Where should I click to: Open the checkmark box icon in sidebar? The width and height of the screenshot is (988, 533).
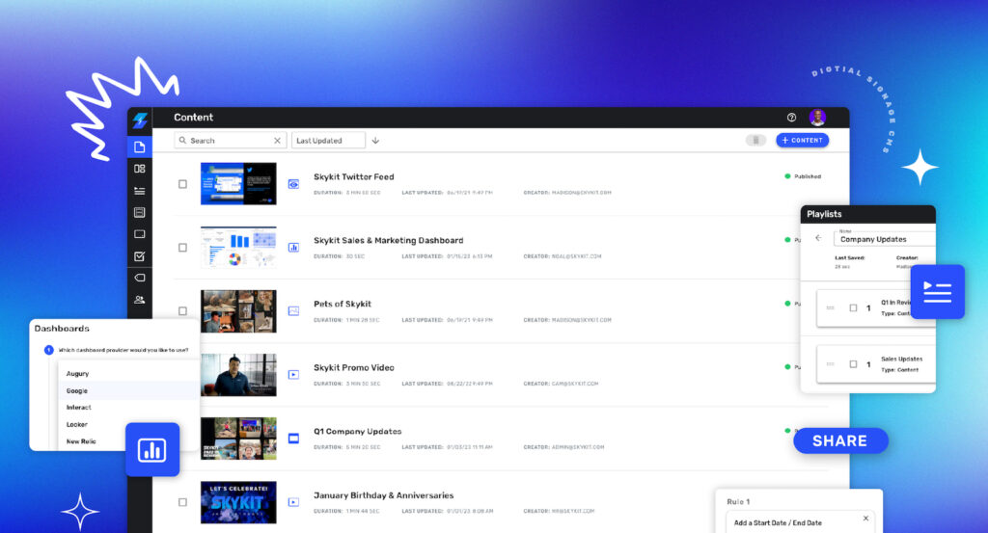(x=140, y=256)
